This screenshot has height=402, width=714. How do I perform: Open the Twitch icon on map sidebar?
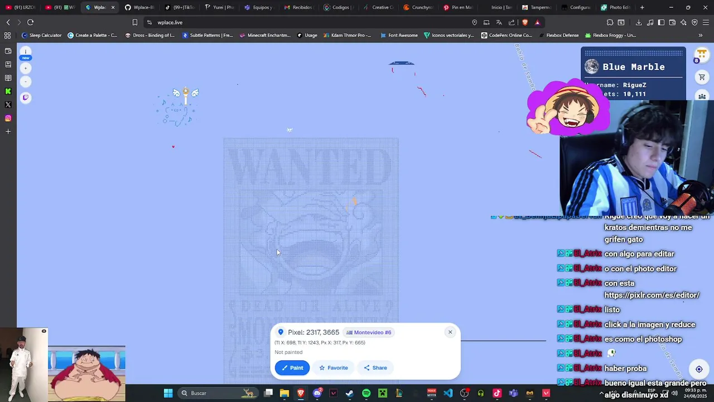point(26,98)
